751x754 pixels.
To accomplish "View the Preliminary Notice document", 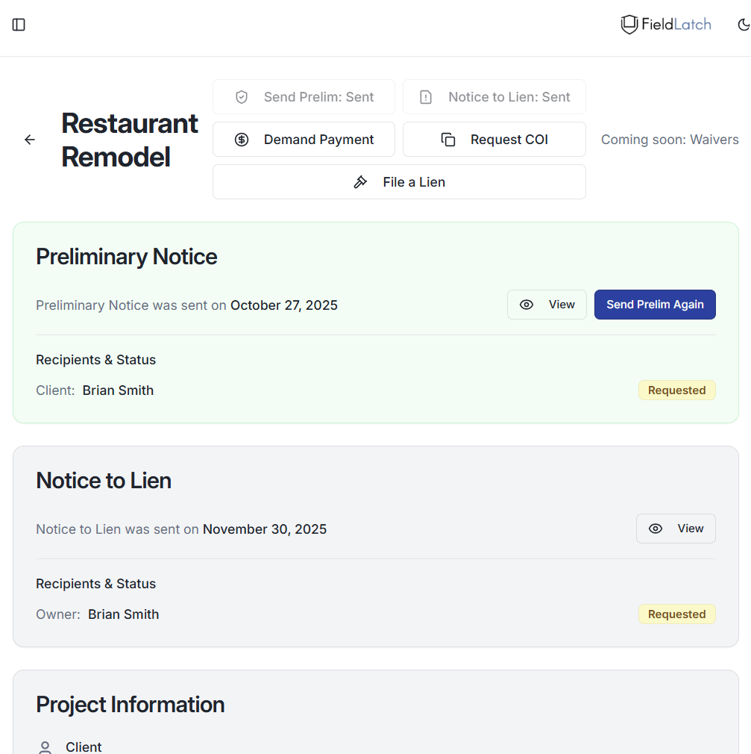I will (x=547, y=305).
